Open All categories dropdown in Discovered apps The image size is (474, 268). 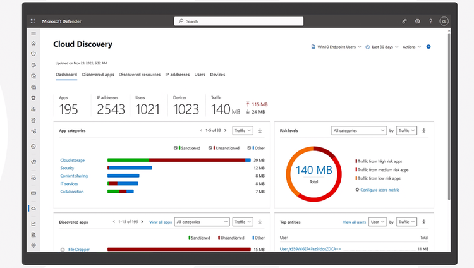tap(202, 222)
